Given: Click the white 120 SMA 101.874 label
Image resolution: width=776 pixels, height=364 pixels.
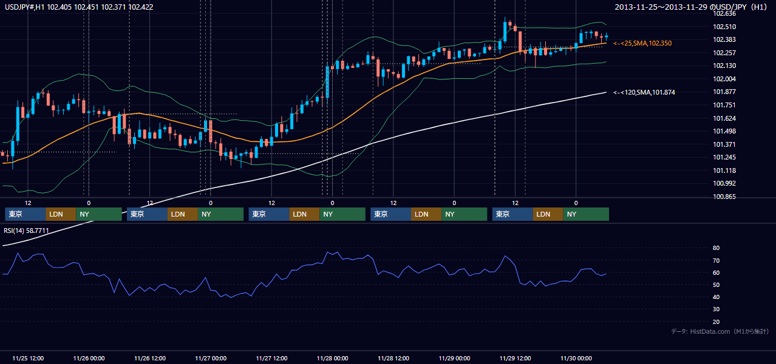Looking at the screenshot, I should [x=644, y=92].
